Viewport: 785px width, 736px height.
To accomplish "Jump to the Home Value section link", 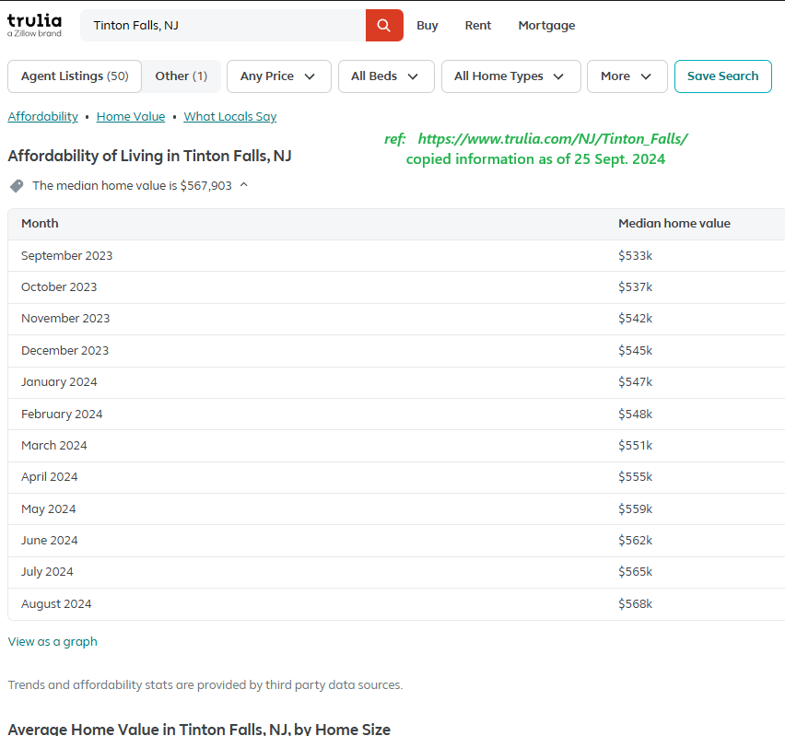I will [131, 116].
